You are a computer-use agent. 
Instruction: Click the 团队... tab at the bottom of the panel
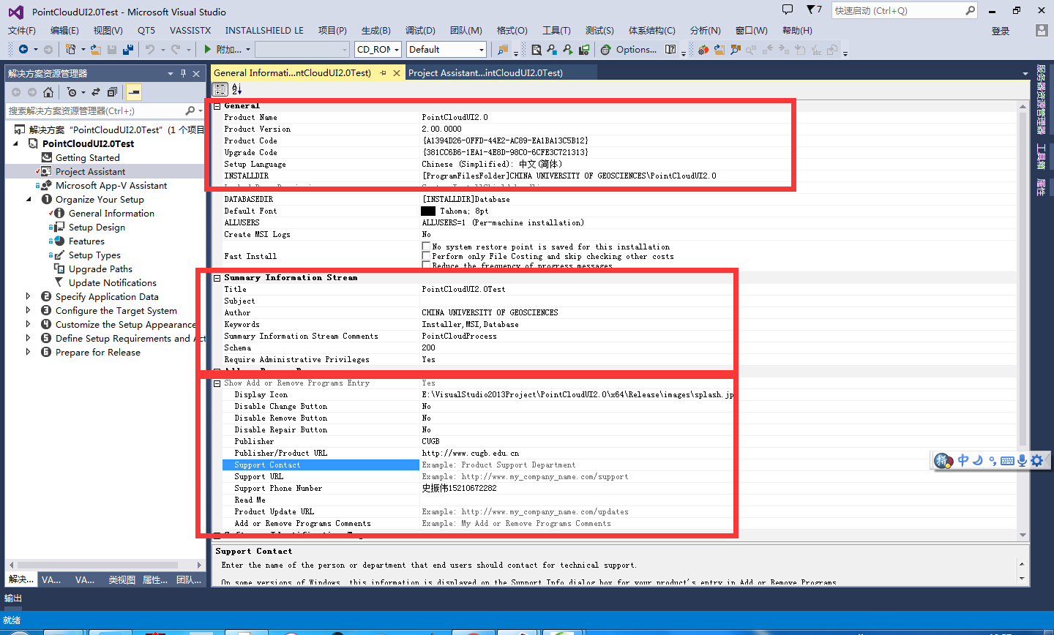(x=189, y=579)
